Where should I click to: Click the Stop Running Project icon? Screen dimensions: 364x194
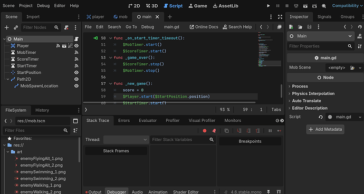coord(287,6)
